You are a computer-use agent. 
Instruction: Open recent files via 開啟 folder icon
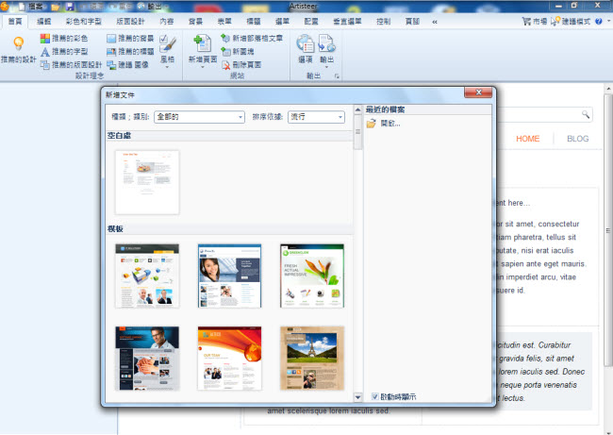(x=371, y=124)
